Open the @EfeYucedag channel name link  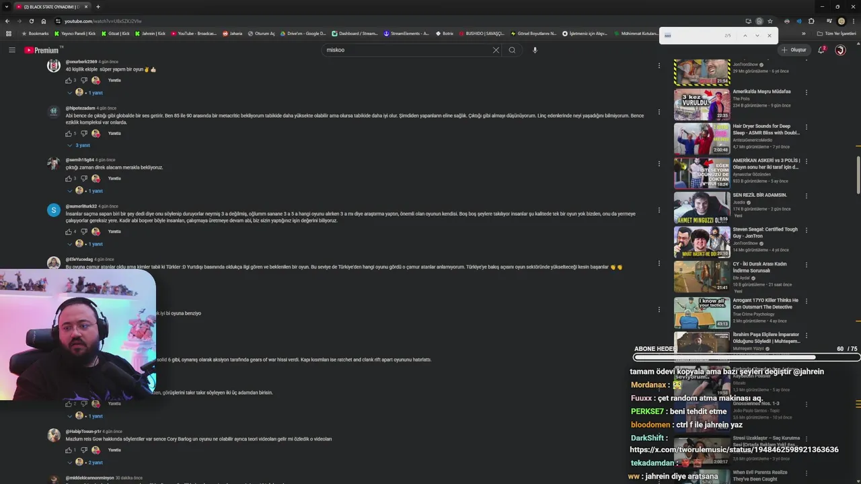79,259
